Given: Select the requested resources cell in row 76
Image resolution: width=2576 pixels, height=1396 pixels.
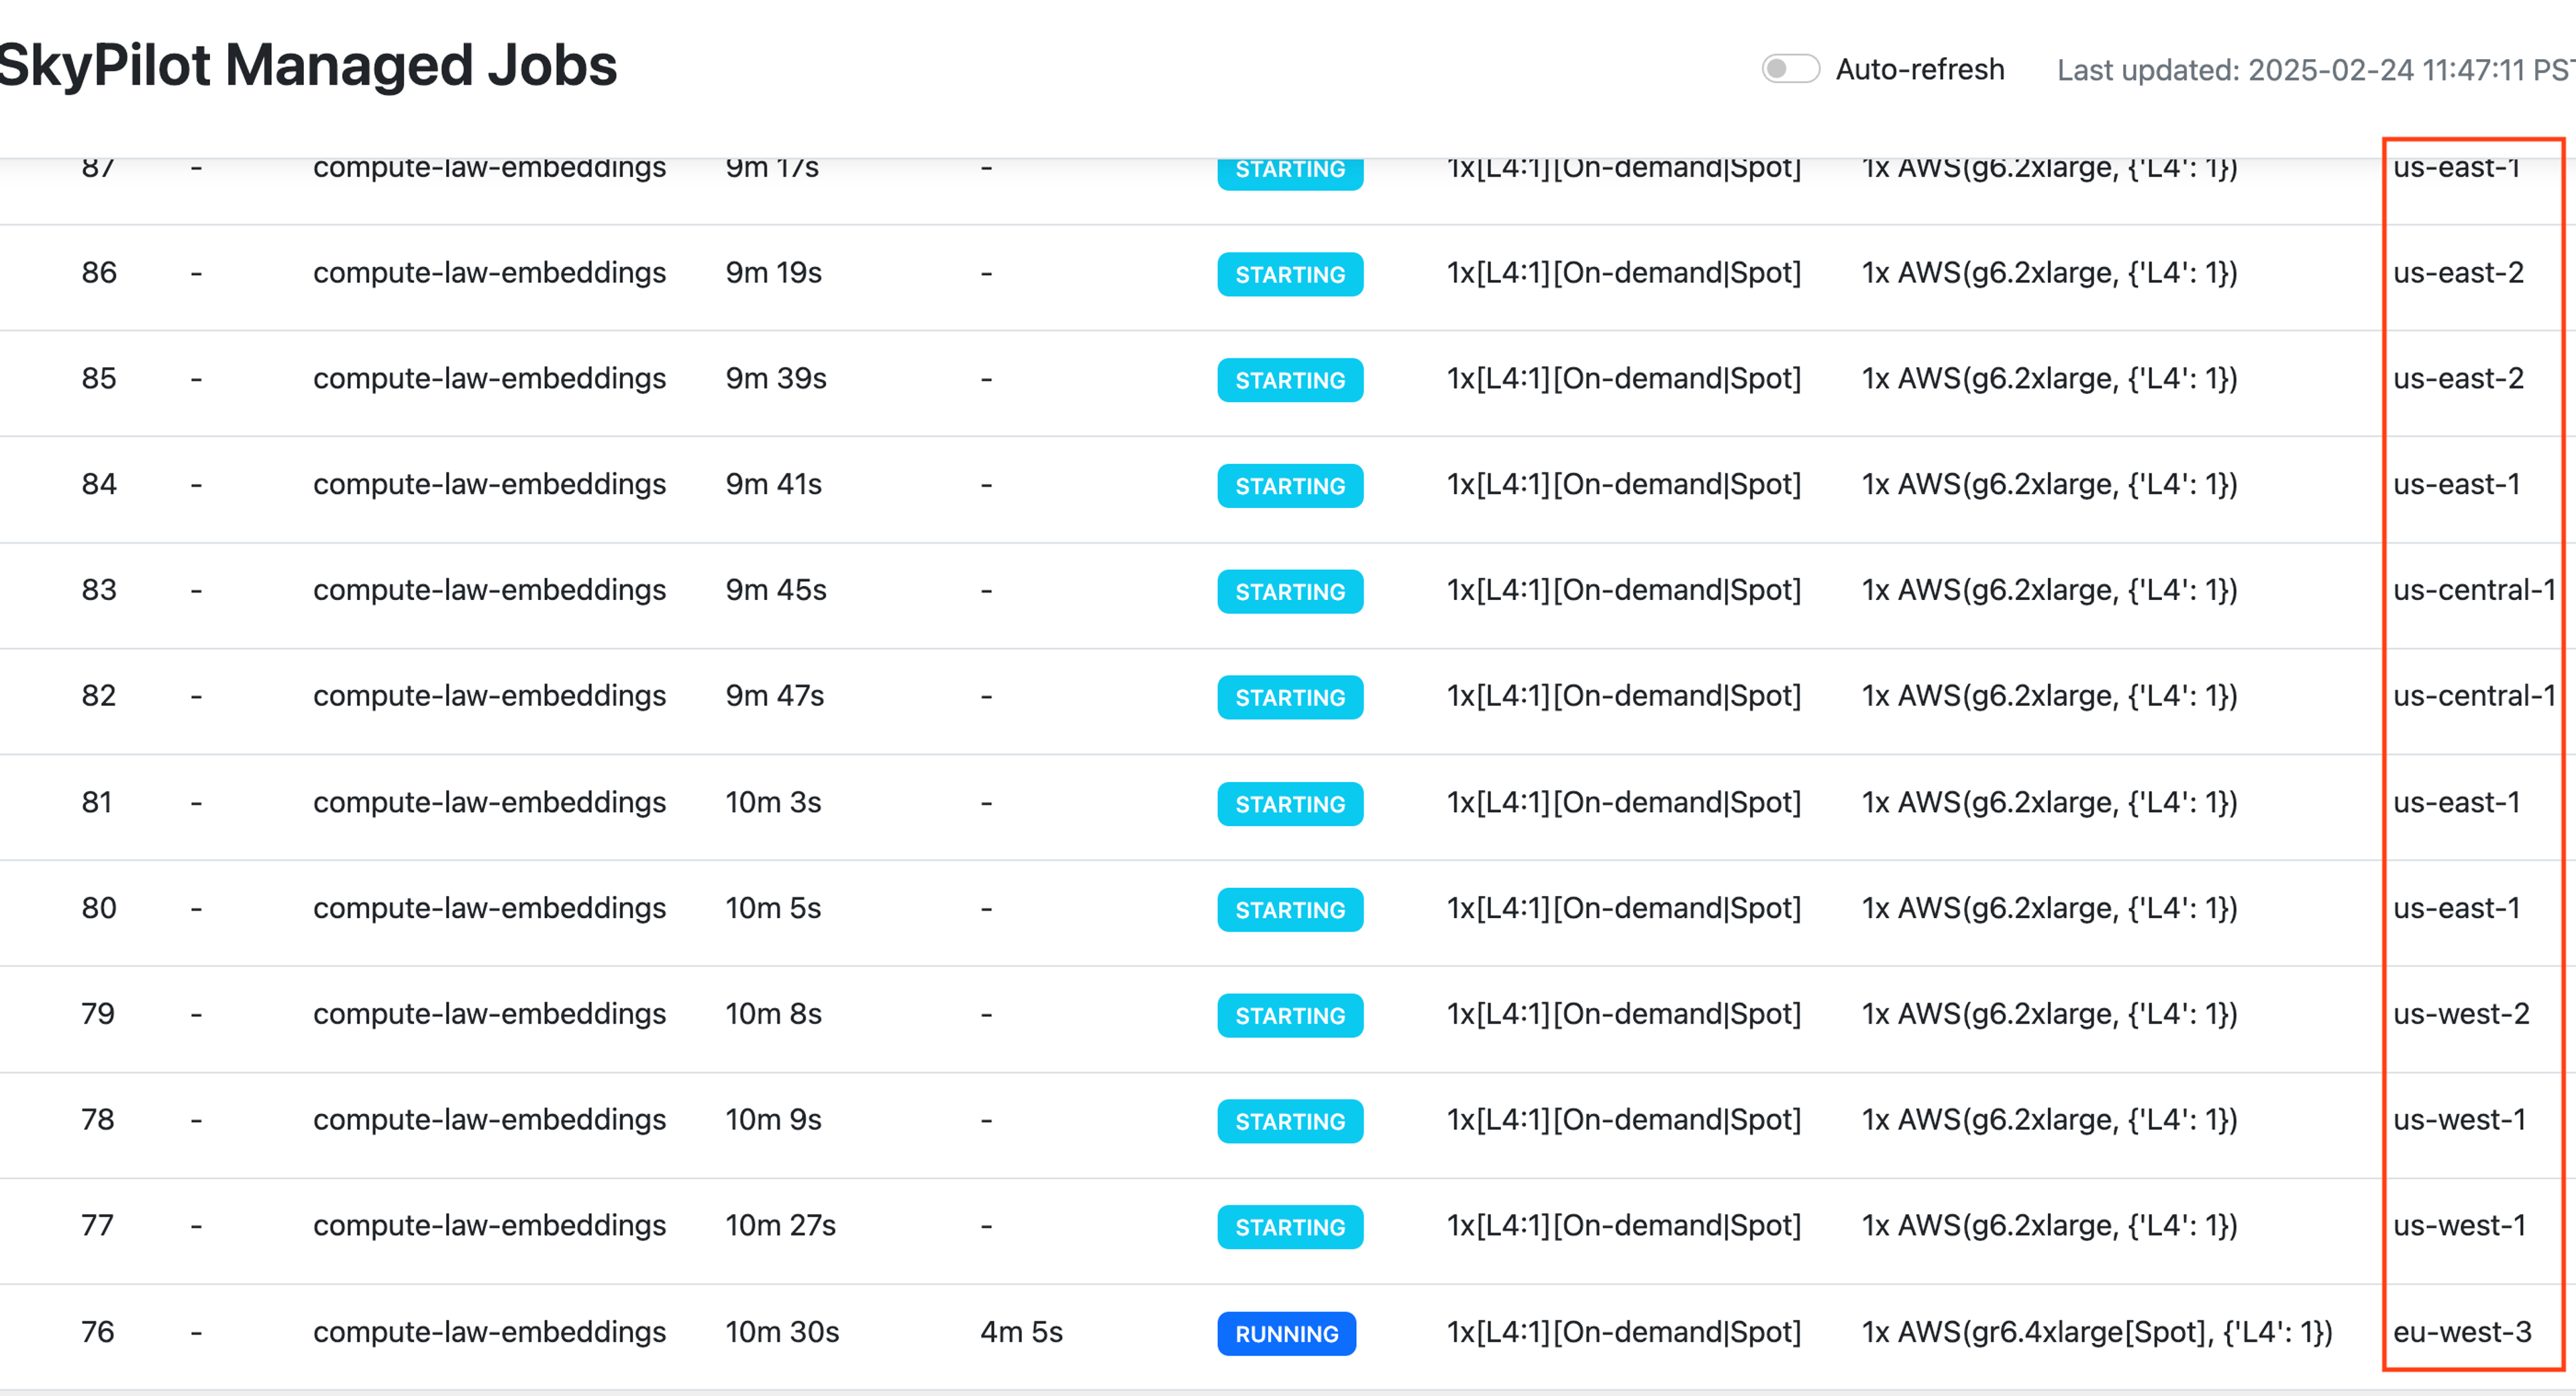Looking at the screenshot, I should pyautogui.click(x=1624, y=1333).
